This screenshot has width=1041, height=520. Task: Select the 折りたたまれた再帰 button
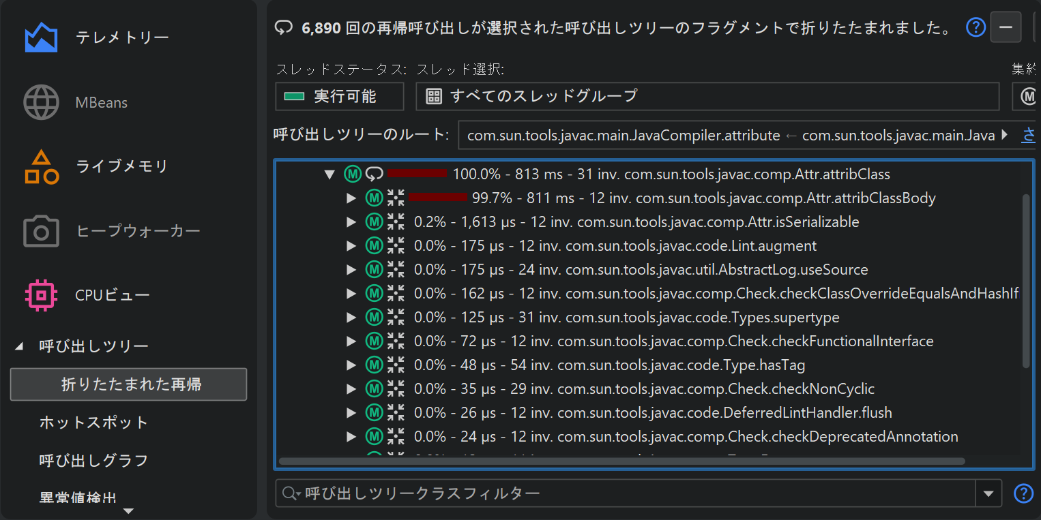[128, 384]
